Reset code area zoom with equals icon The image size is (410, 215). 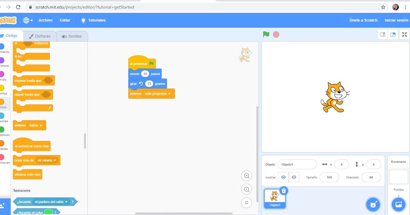pyautogui.click(x=246, y=202)
